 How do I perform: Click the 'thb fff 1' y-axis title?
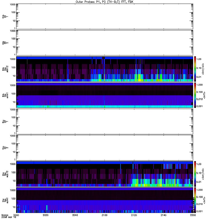coord(5,16)
